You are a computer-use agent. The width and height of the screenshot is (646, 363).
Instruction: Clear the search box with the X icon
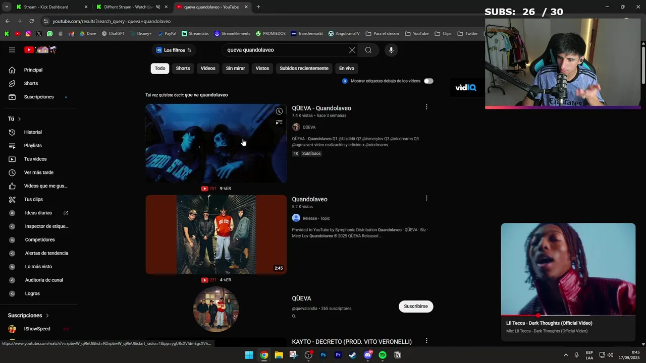click(352, 50)
